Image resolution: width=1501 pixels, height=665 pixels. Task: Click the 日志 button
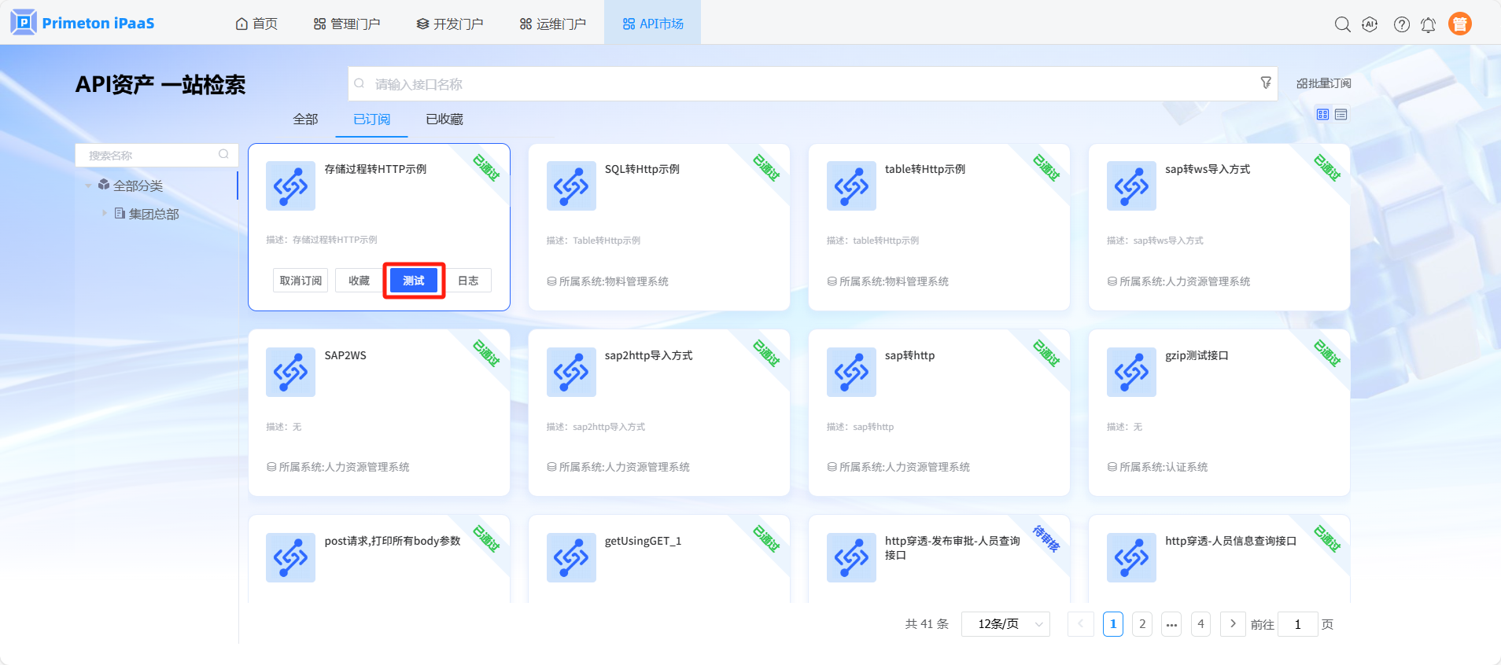[468, 281]
